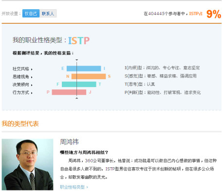Click the 360 text in the biography
This screenshot has width=224, height=193.
(89, 160)
